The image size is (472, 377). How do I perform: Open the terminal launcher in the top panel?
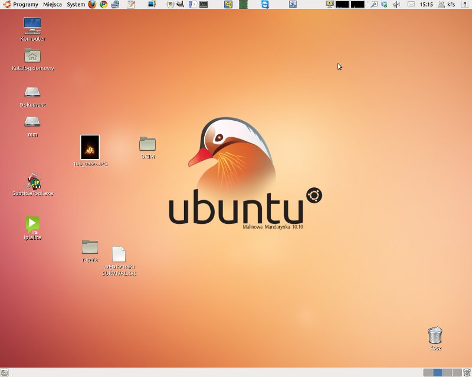[204, 5]
